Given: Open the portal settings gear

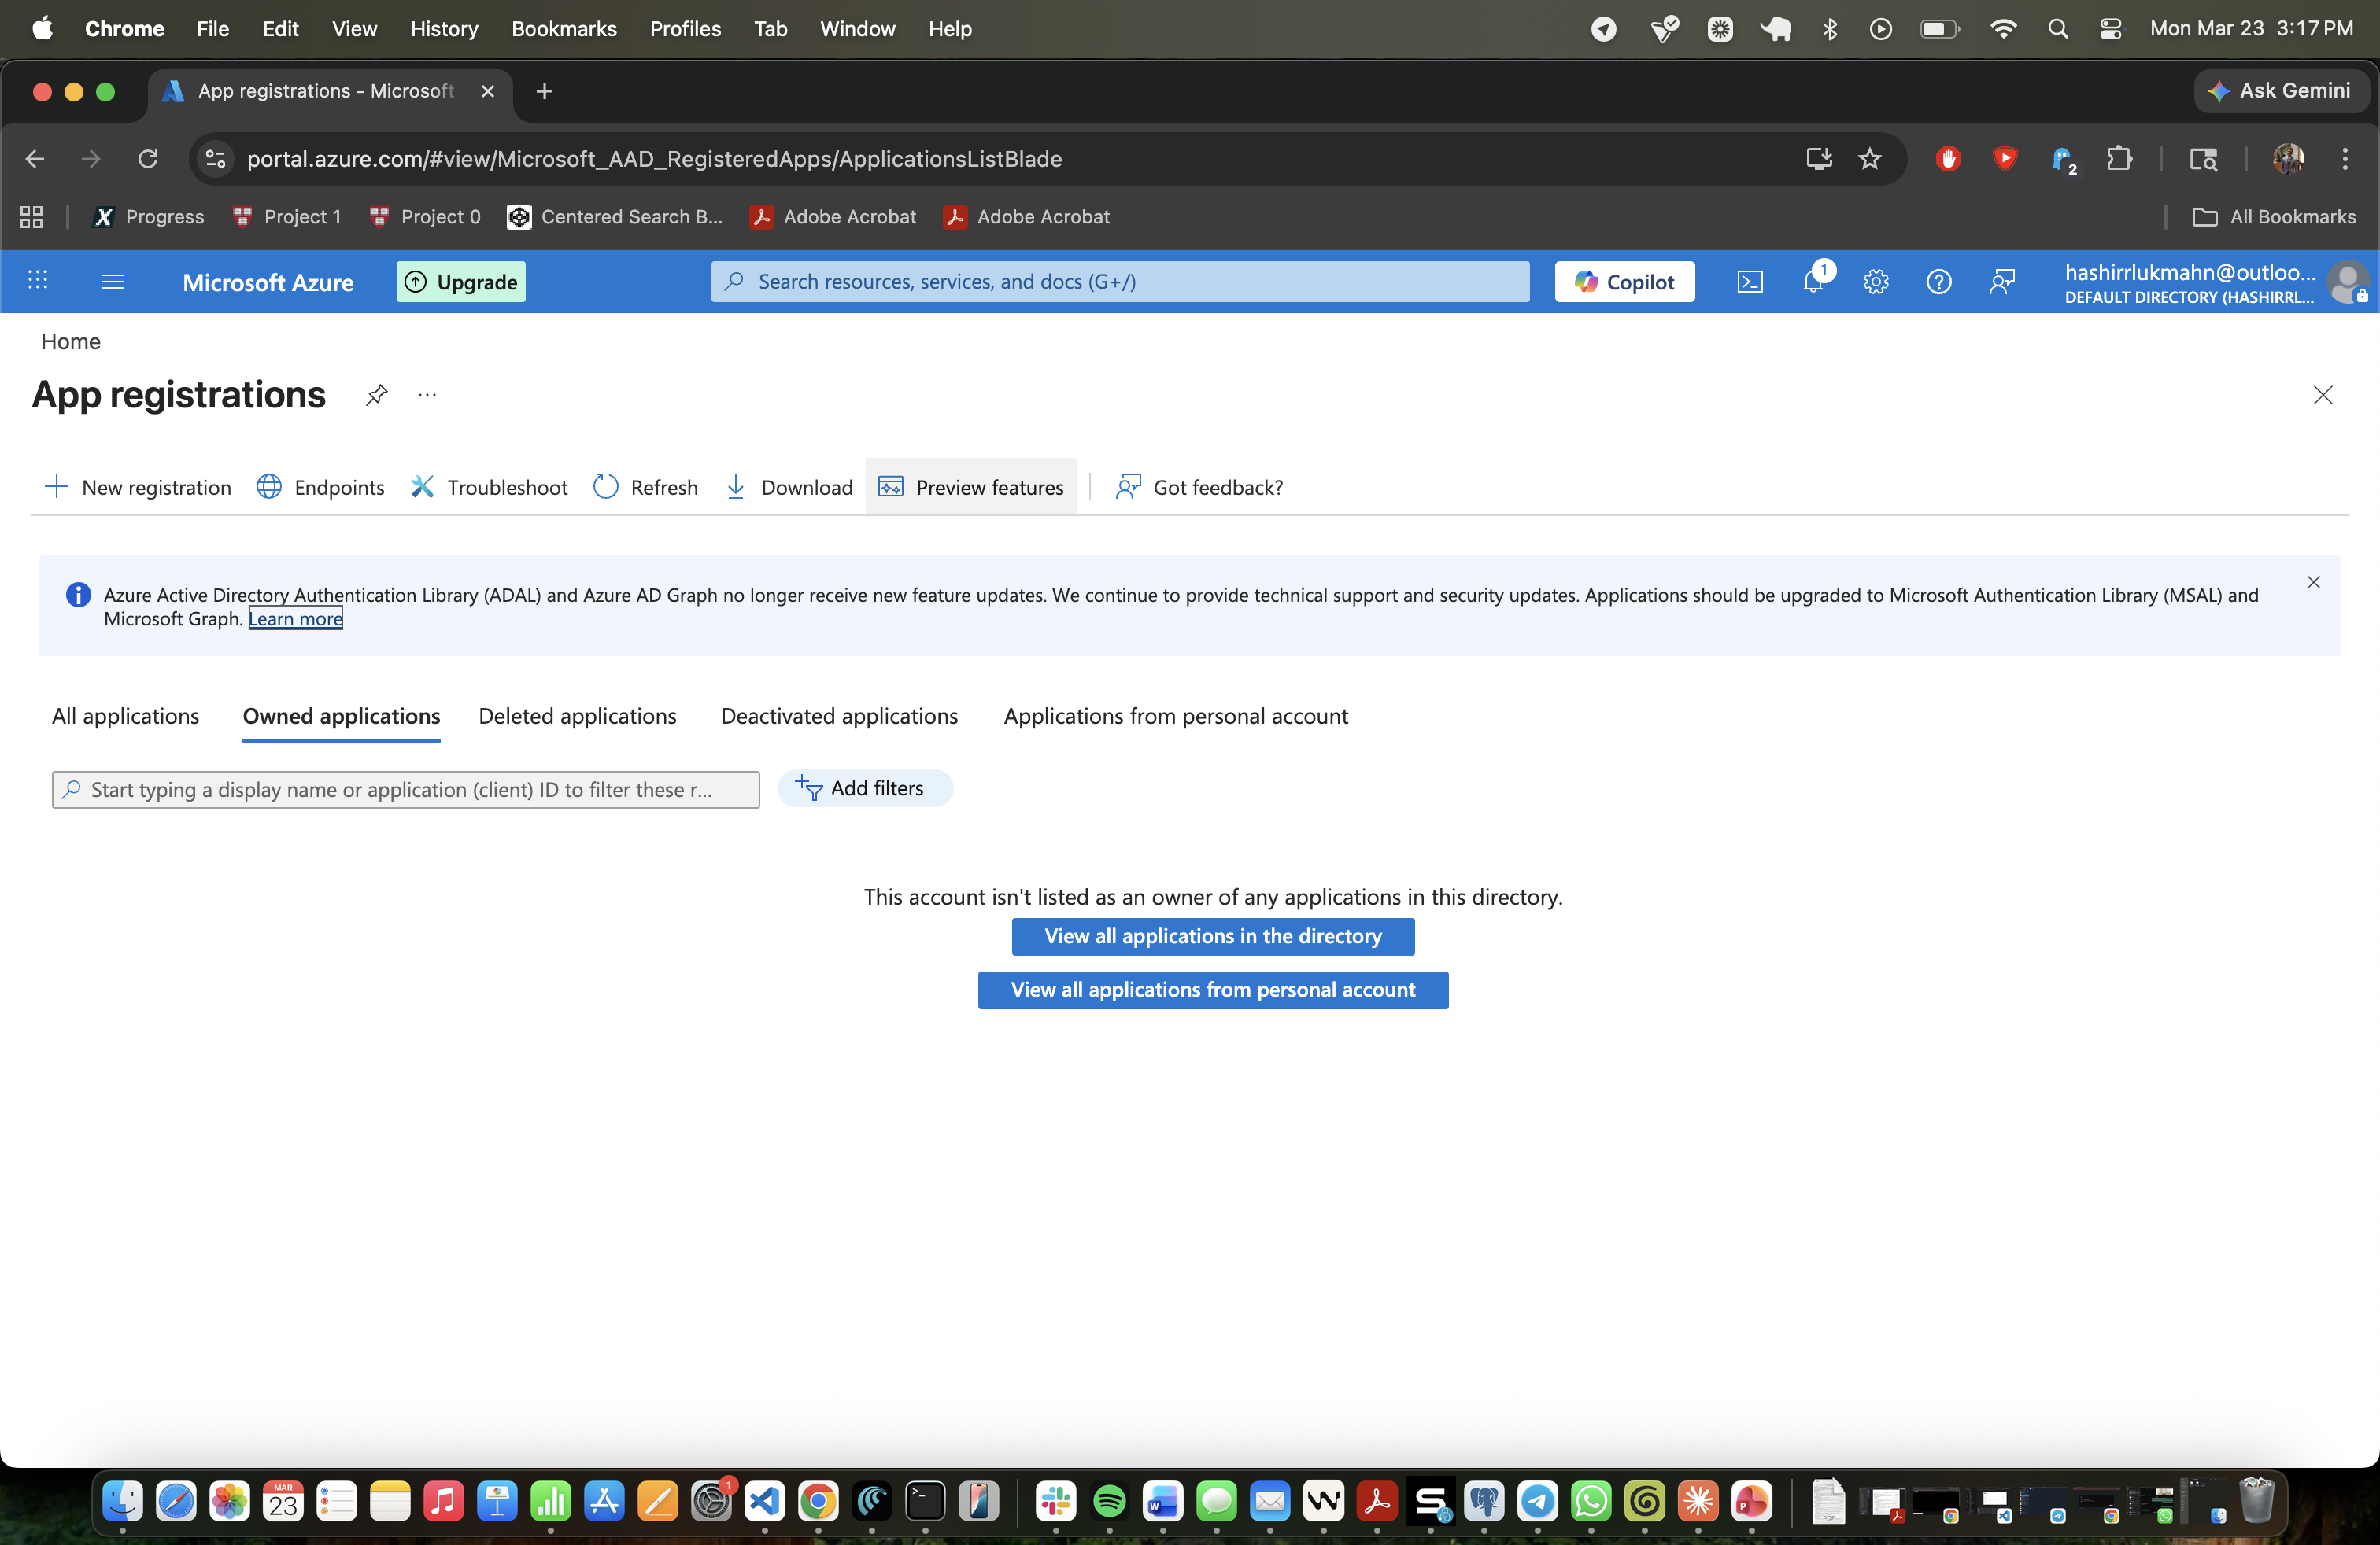Looking at the screenshot, I should pos(1876,282).
